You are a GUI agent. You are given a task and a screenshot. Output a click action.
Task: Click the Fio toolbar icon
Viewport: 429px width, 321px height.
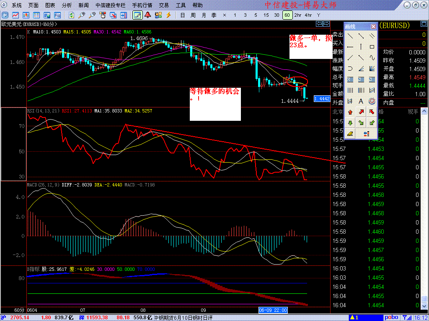click(x=57, y=15)
